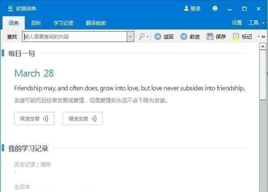Screen dimensions: 268x192
Task: Expand the search history dropdown arrow
Action: click(130, 37)
